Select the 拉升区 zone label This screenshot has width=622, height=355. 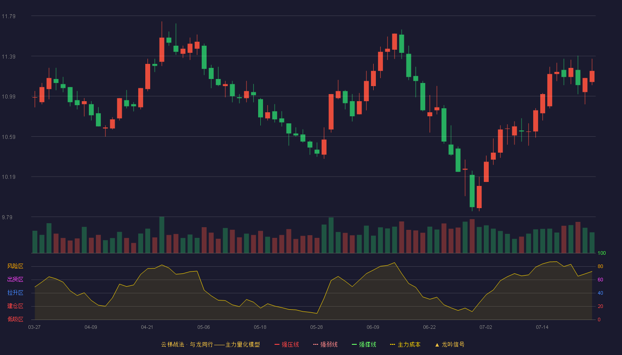click(15, 293)
